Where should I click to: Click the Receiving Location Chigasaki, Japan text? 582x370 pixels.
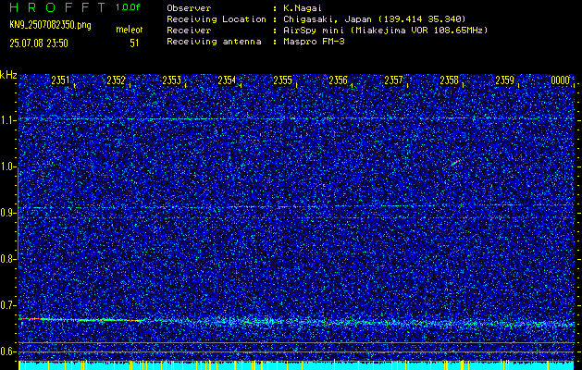tap(374, 19)
